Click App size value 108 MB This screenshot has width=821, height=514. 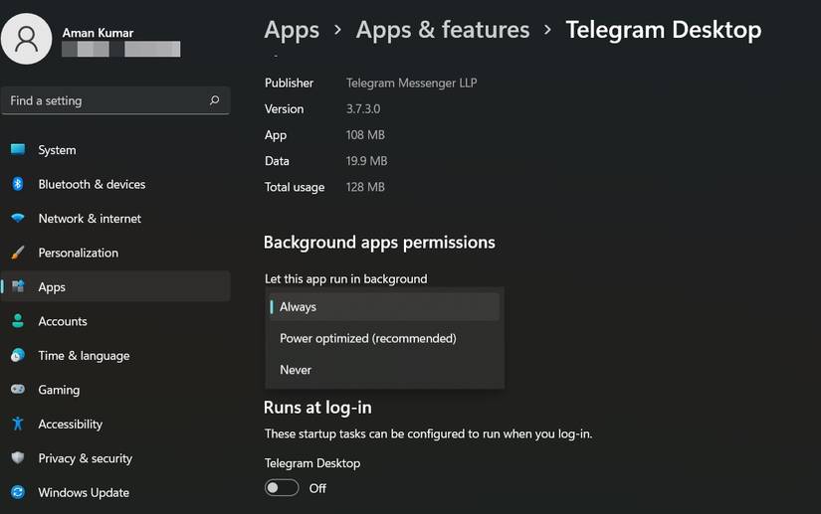365,135
